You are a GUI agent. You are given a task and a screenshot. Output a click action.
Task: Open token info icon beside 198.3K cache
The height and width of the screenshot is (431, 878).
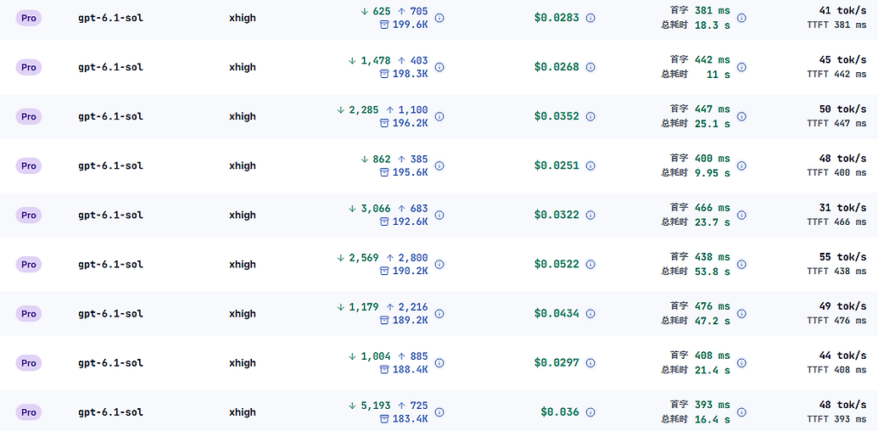click(x=439, y=67)
